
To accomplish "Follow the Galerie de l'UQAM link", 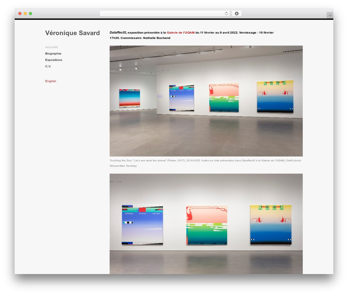I will [x=181, y=33].
